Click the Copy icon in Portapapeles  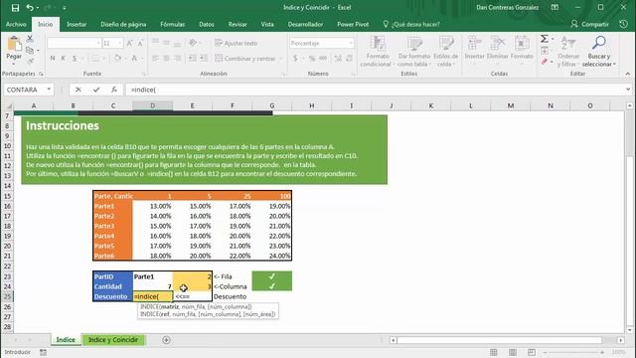pos(30,51)
